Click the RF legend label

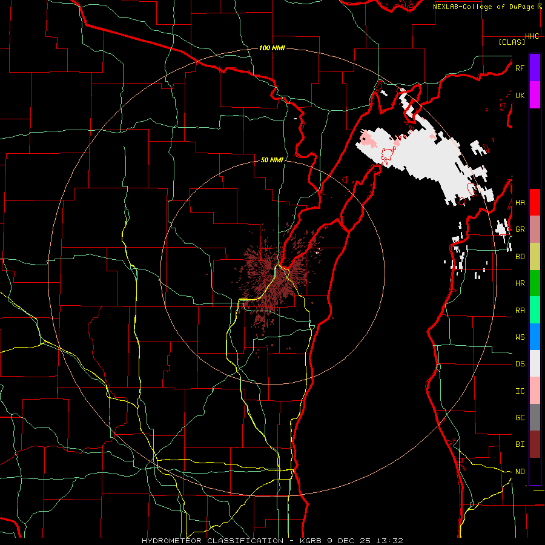click(520, 68)
